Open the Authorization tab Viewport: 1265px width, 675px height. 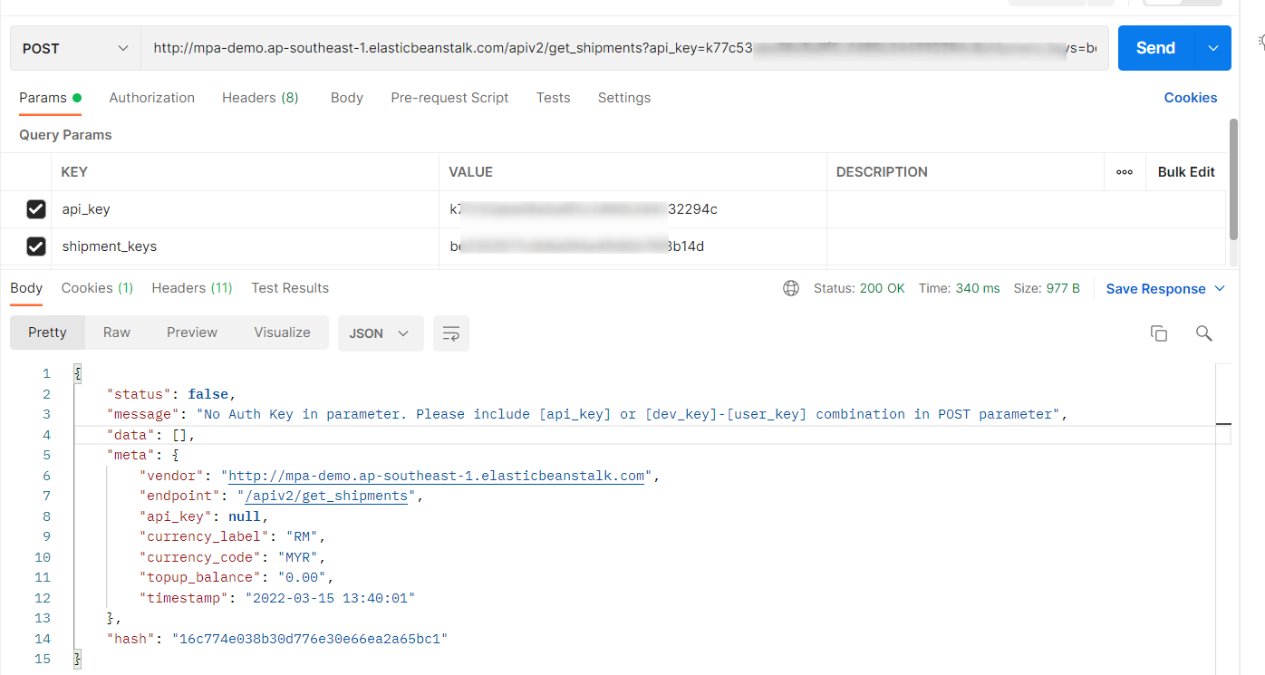151,98
